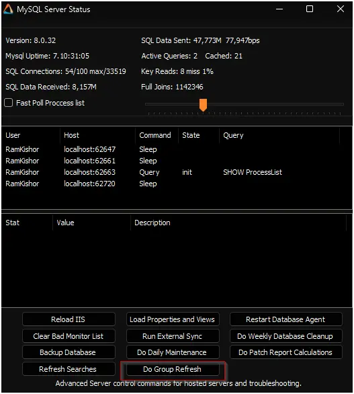The image size is (354, 394).
Task: Sort process list by Host column header
Action: 97,135
